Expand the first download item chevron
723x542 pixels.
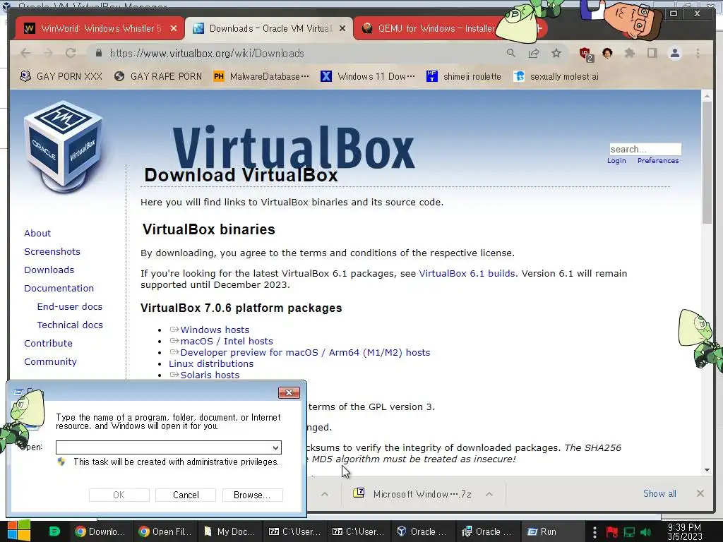point(325,494)
